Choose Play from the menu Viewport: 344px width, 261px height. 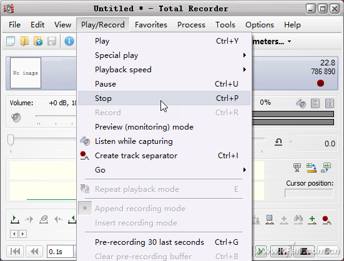point(164,41)
